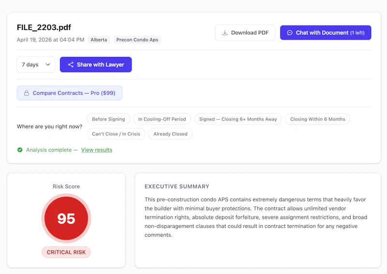This screenshot has height=274, width=387.
Task: Unlock Compare Contracts Pro ($99)
Action: point(69,93)
